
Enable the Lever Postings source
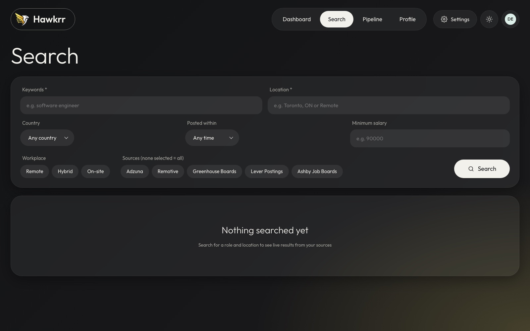click(267, 171)
